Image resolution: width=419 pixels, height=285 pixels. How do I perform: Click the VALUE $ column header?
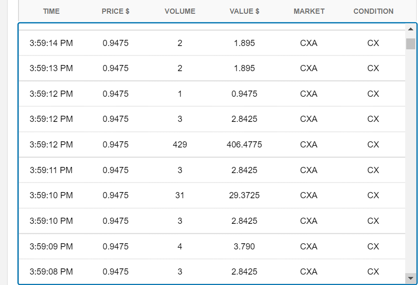tap(244, 11)
